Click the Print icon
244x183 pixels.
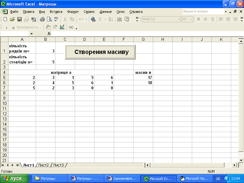tap(42, 19)
